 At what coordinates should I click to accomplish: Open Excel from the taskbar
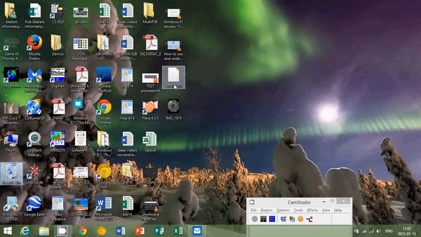(178, 231)
